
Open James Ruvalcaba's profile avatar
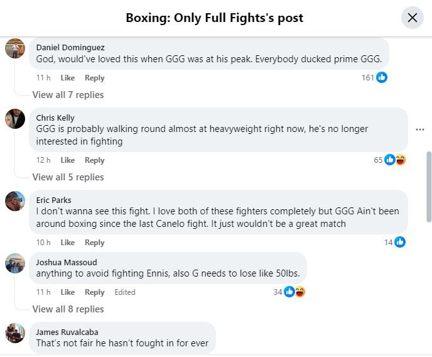(x=15, y=332)
